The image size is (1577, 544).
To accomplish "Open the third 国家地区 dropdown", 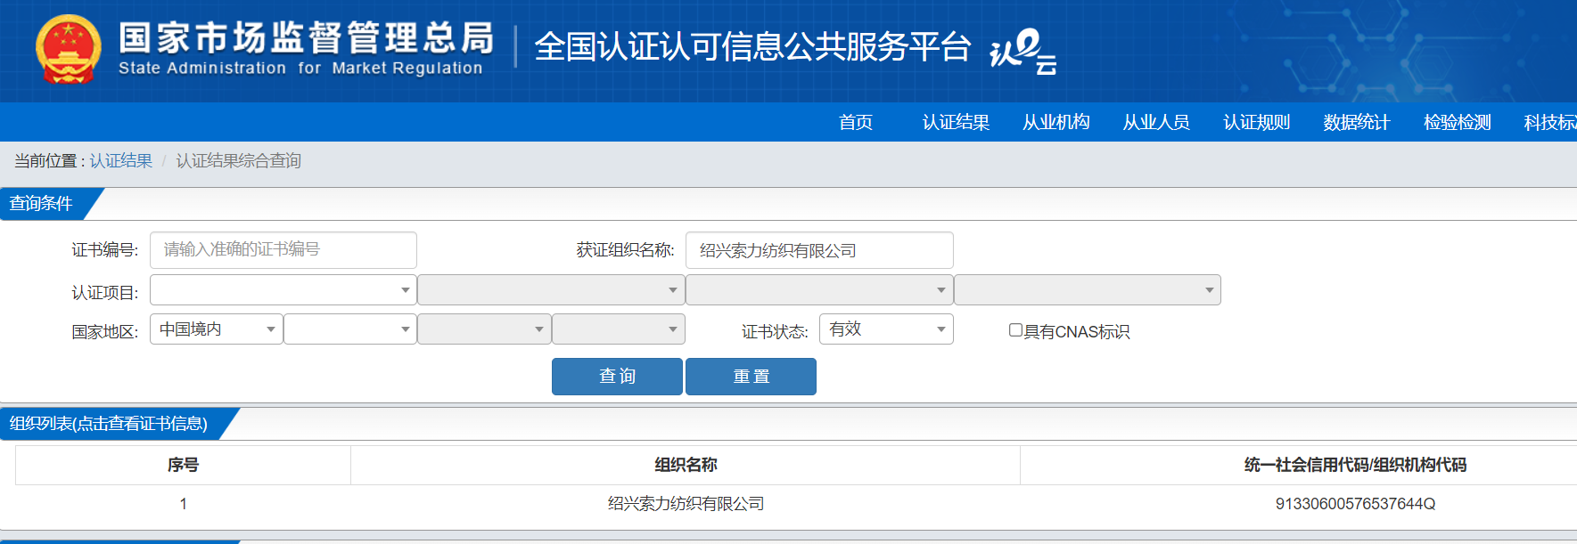I will tap(484, 329).
